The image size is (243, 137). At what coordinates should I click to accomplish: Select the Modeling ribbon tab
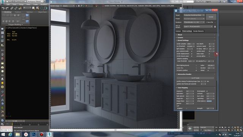pyautogui.click(x=8, y=12)
